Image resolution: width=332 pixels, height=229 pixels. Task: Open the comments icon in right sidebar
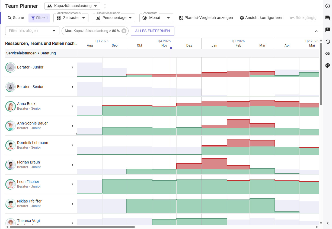click(327, 18)
